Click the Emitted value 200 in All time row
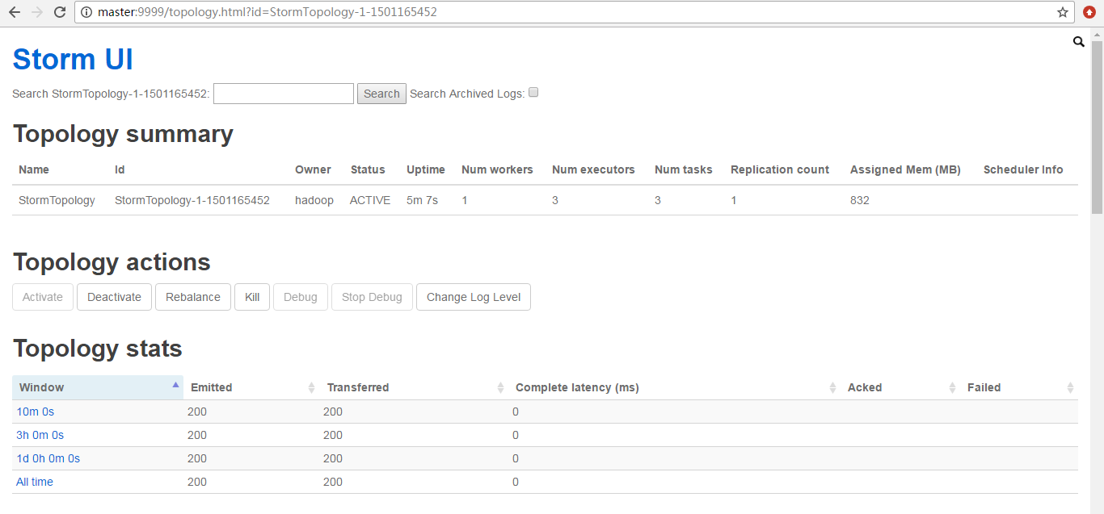 click(197, 482)
